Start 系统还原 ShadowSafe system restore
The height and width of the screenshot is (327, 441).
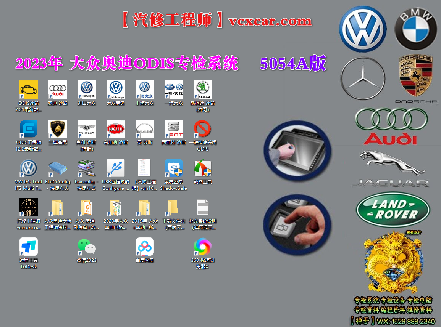click(173, 169)
